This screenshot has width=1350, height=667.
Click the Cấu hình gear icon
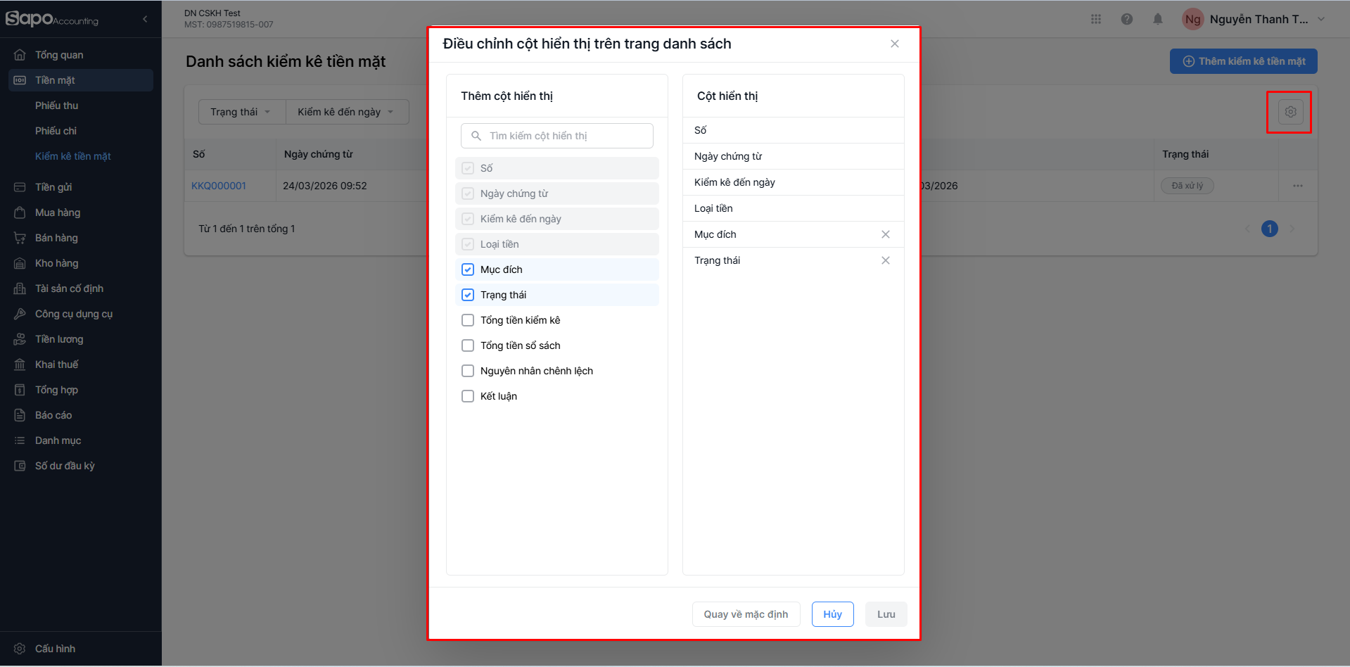click(20, 649)
